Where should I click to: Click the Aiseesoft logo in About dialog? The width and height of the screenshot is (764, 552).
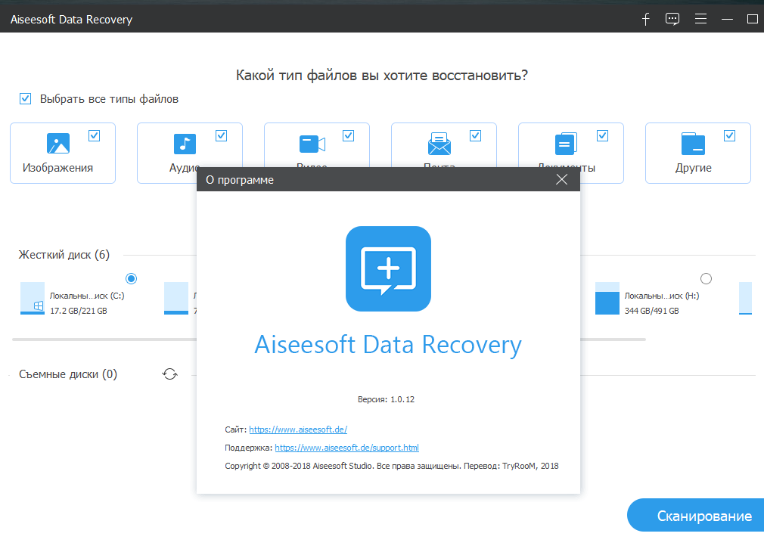pyautogui.click(x=388, y=268)
